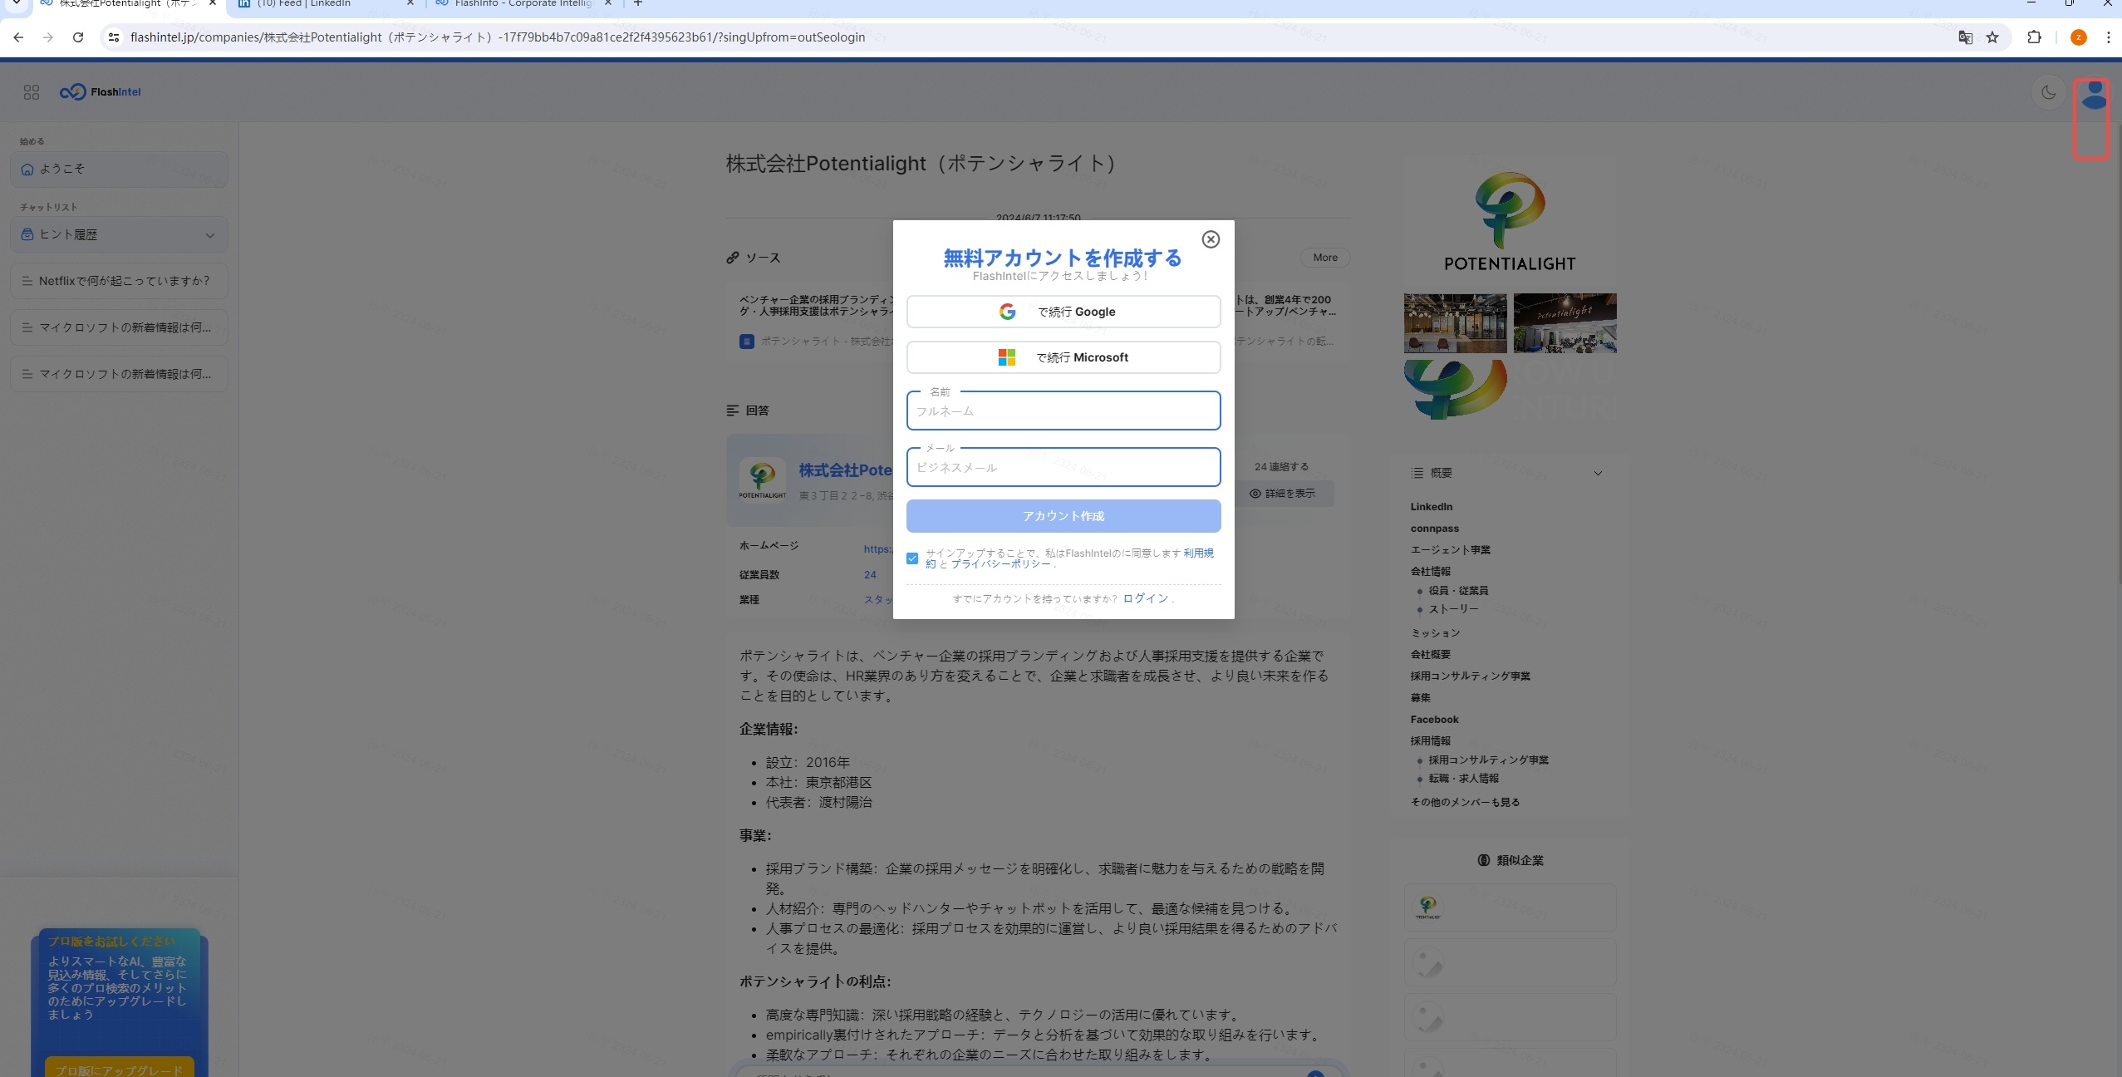This screenshot has width=2122, height=1077.
Task: Submit the アカウント作成 button
Action: tap(1063, 516)
